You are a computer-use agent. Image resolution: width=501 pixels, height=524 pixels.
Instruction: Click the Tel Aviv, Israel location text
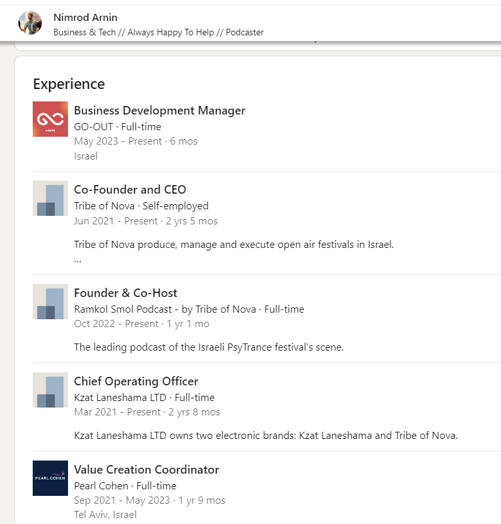pos(105,515)
